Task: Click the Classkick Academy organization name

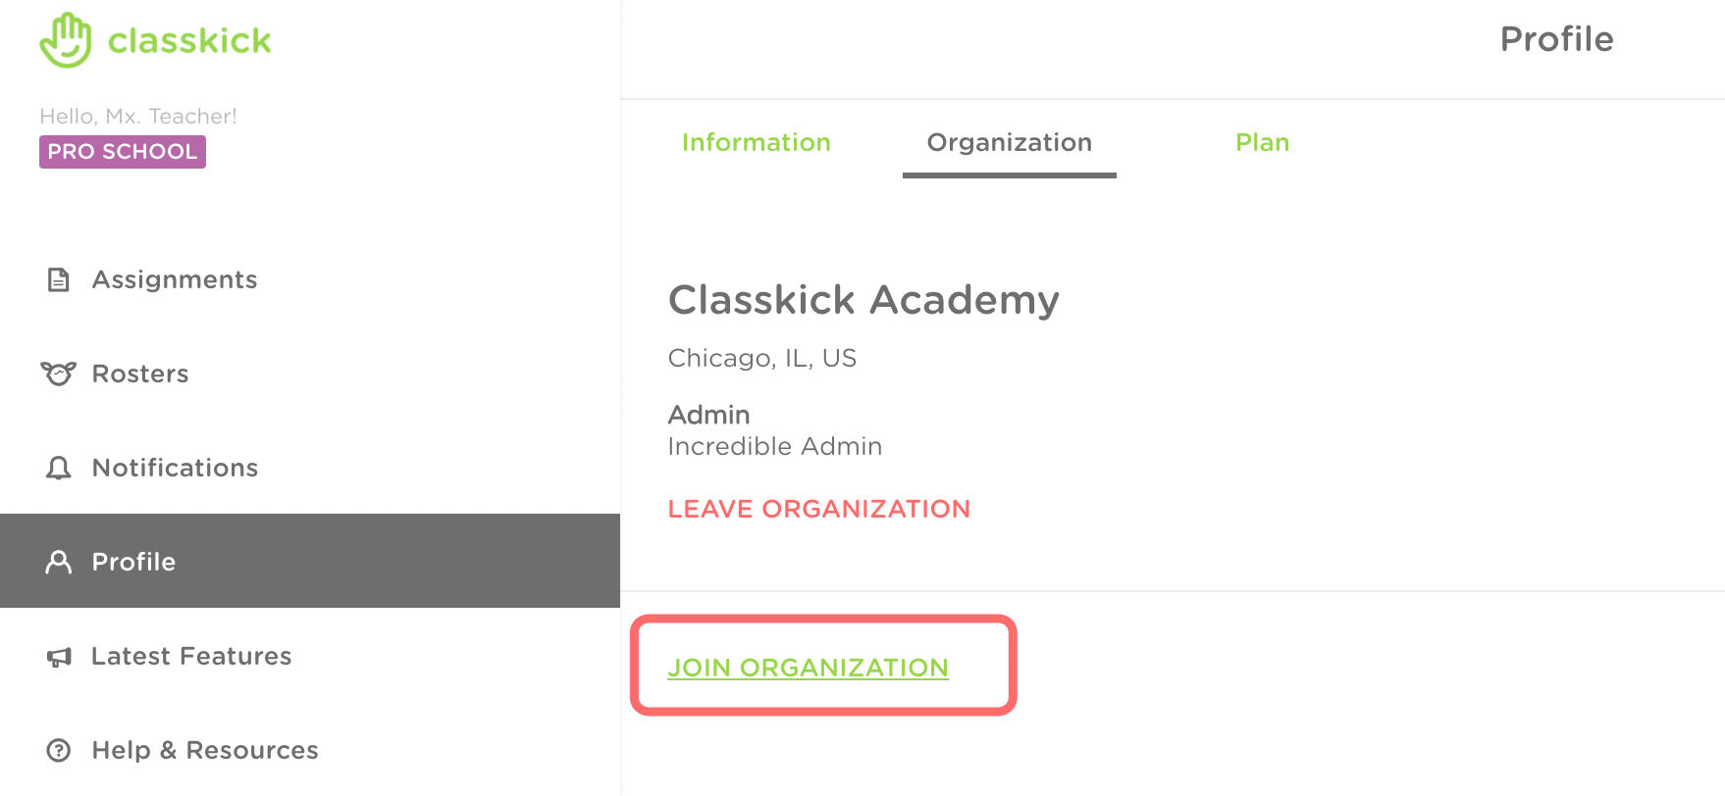Action: tap(863, 300)
